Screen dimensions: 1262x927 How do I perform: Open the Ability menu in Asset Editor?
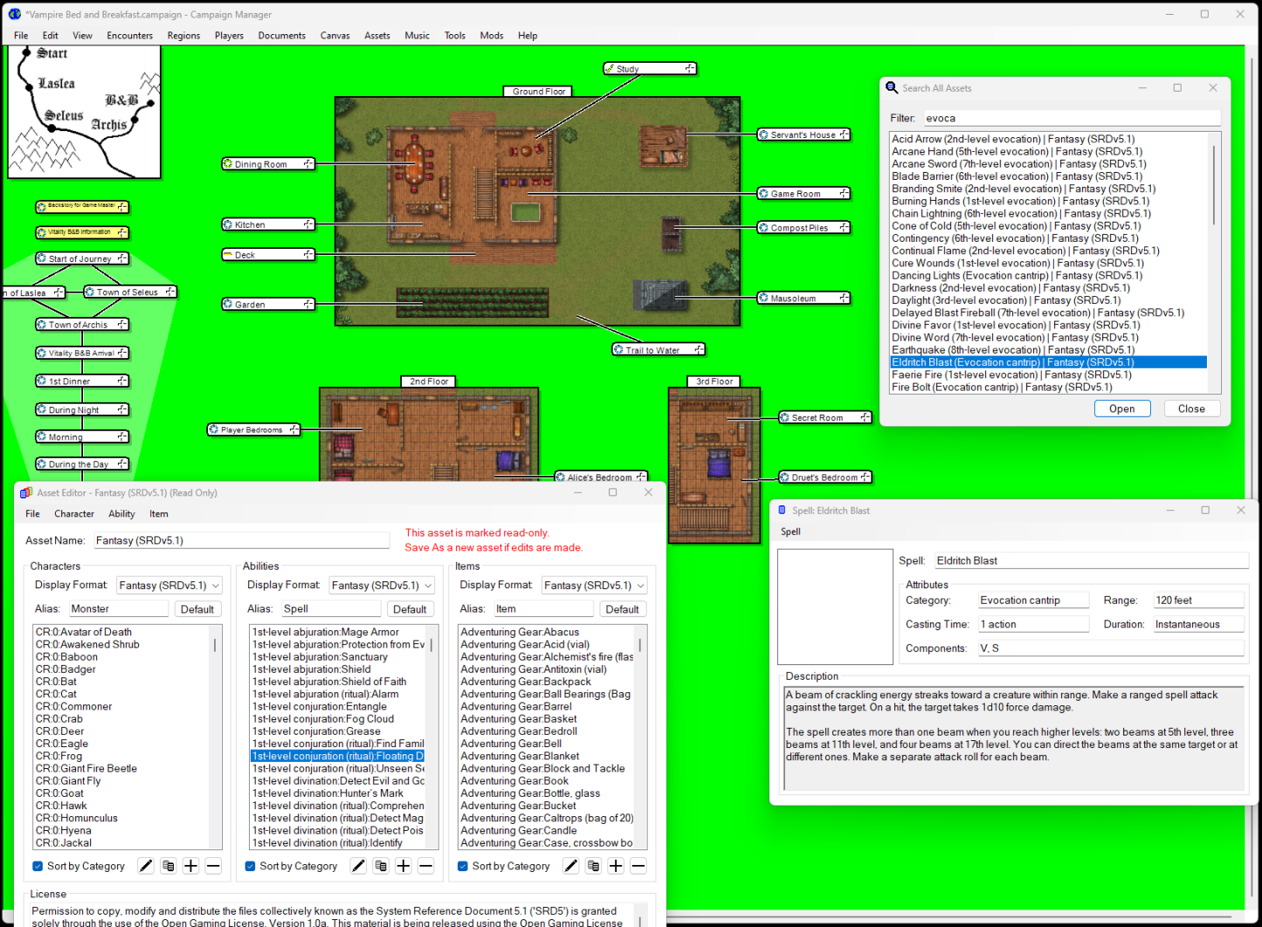(x=121, y=514)
